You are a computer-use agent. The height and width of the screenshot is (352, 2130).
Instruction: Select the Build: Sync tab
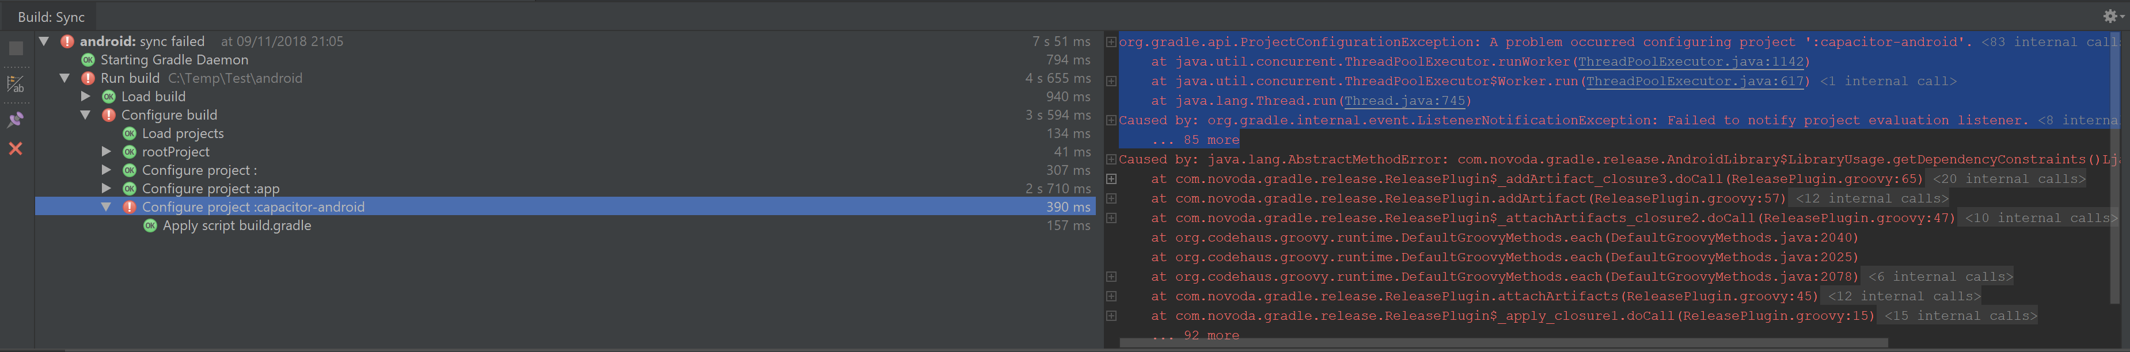[x=51, y=17]
